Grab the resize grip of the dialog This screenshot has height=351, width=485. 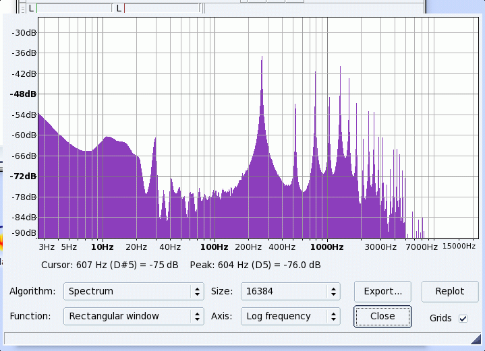pyautogui.click(x=476, y=340)
